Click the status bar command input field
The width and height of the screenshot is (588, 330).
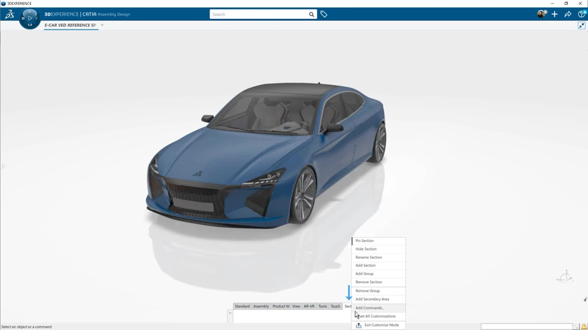pos(527,326)
